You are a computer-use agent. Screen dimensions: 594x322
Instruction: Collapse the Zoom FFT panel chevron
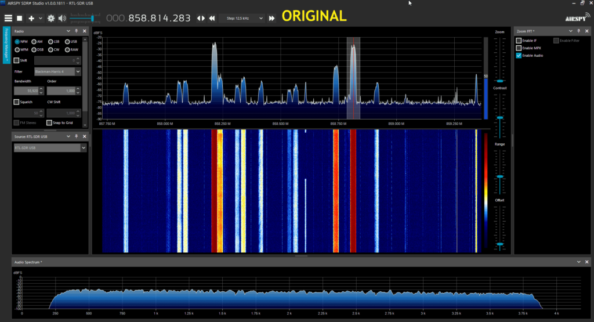tap(571, 31)
